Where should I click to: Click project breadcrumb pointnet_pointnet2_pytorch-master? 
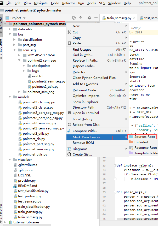[x=33, y=10]
